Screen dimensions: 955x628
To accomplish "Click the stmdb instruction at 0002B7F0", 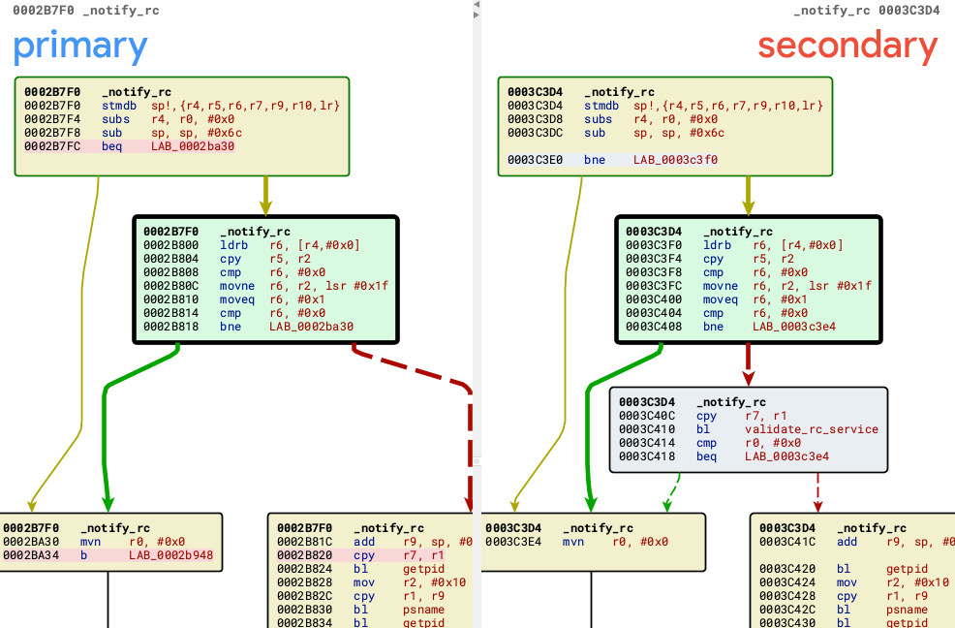I will (182, 106).
